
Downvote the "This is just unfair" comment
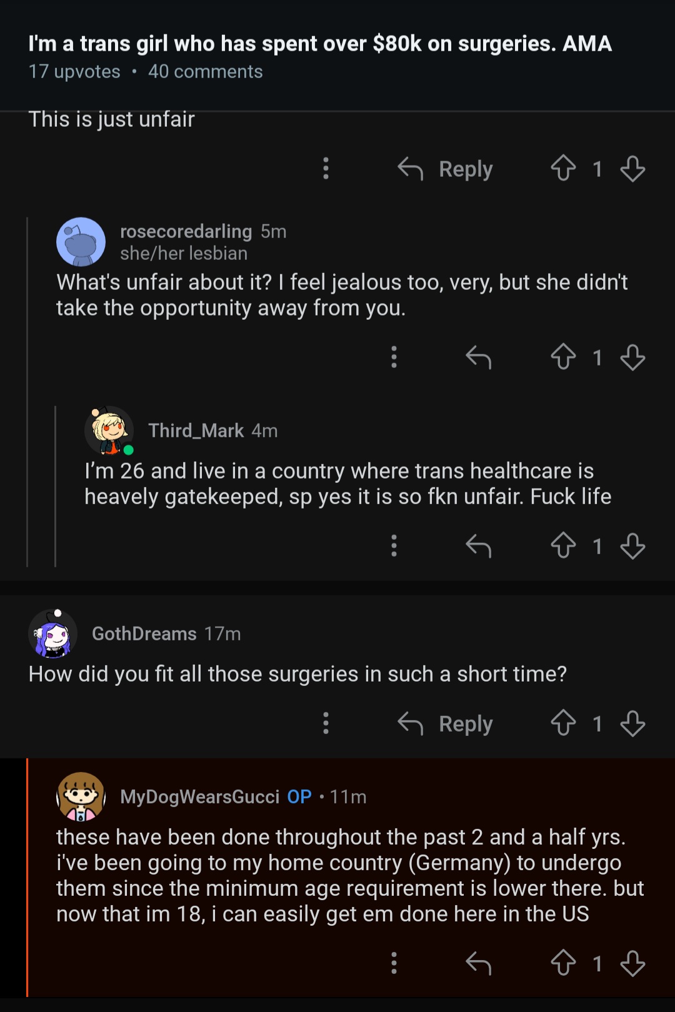click(x=632, y=169)
